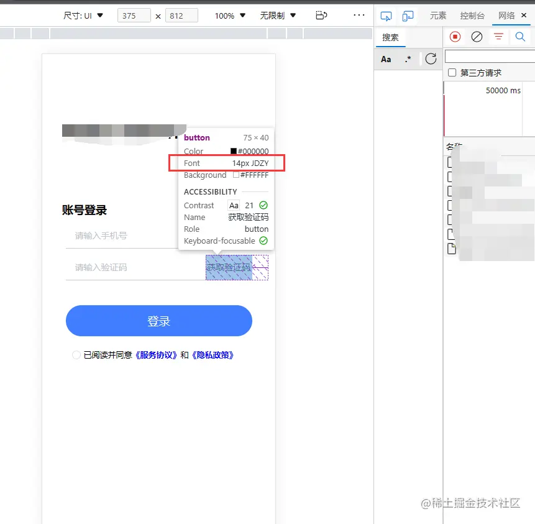Image resolution: width=535 pixels, height=524 pixels.
Task: Open the 无限制 throttling dropdown
Action: click(278, 16)
